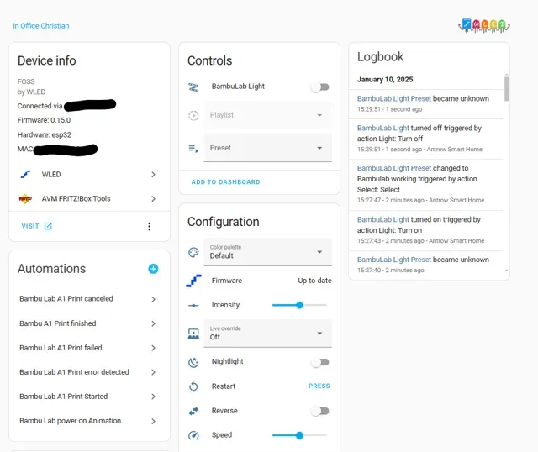Click the Nightlight moon icon

(x=193, y=362)
